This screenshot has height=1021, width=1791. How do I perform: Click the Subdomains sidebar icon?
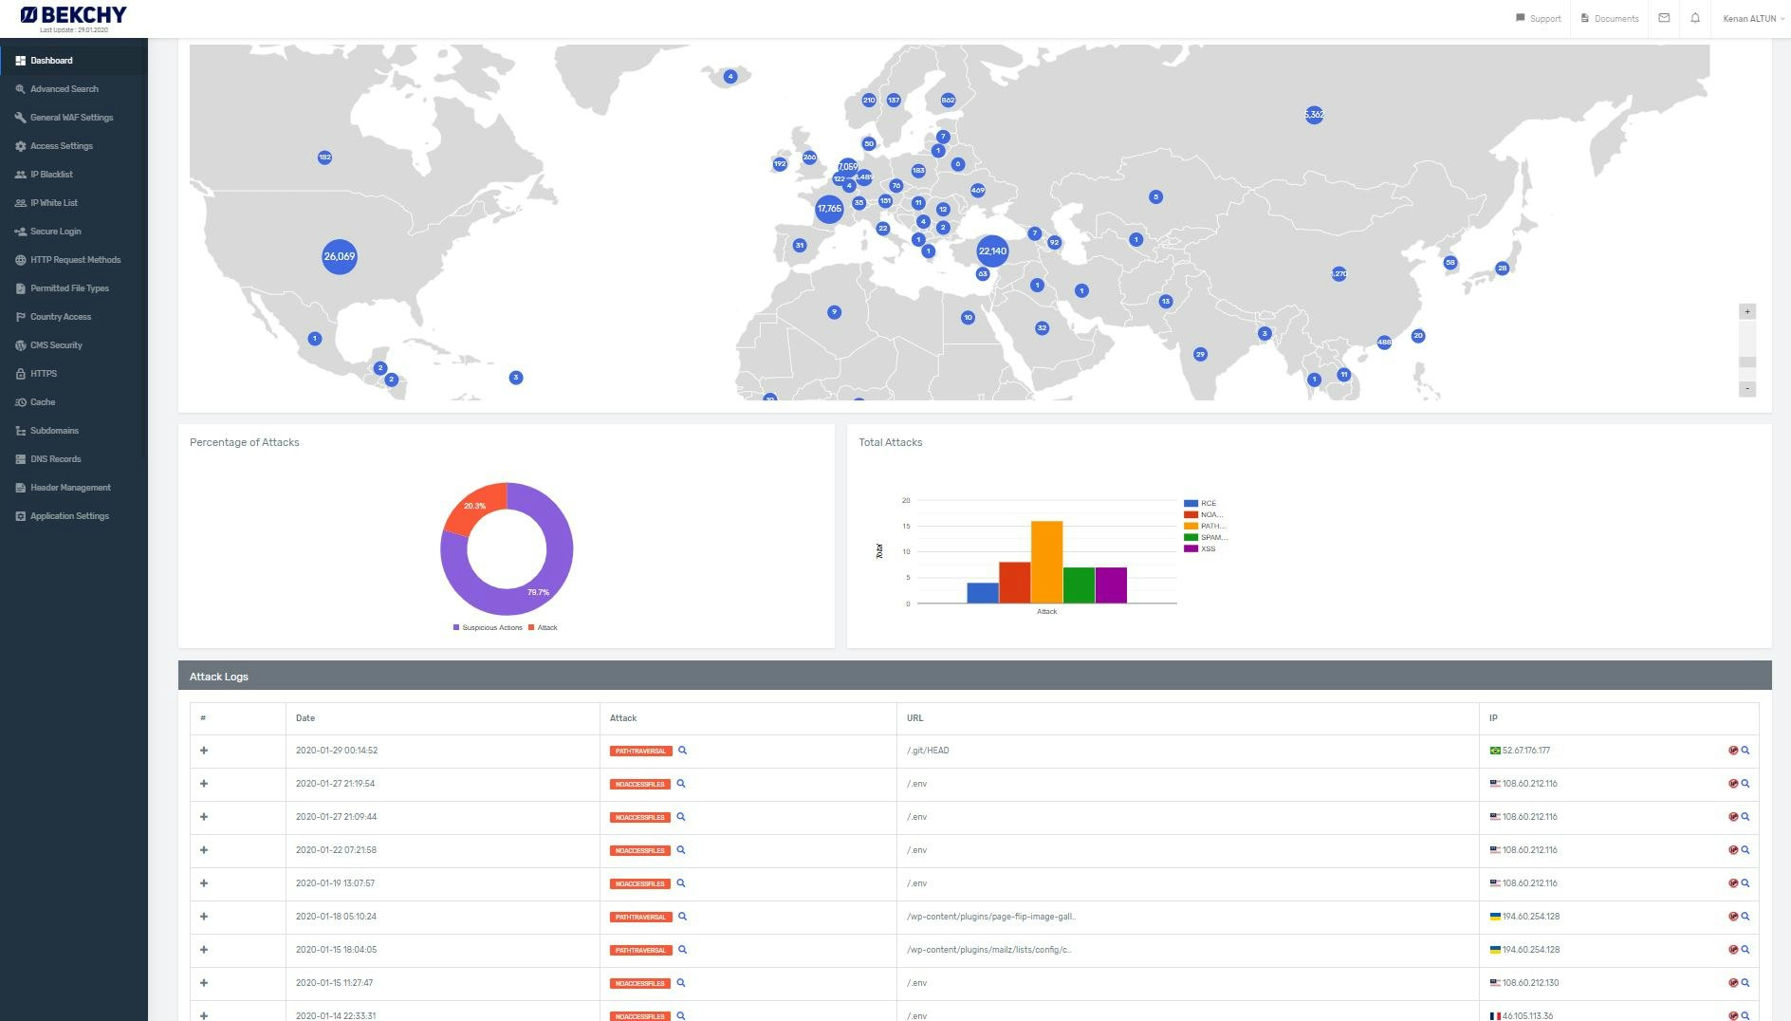click(x=20, y=431)
